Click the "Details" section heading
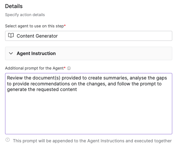Screen dimensions: 180x145 pos(14,6)
